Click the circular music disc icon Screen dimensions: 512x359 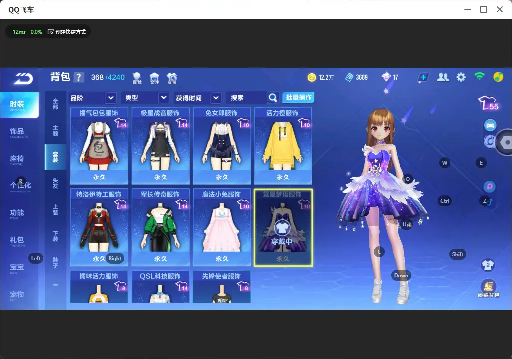tap(489, 141)
